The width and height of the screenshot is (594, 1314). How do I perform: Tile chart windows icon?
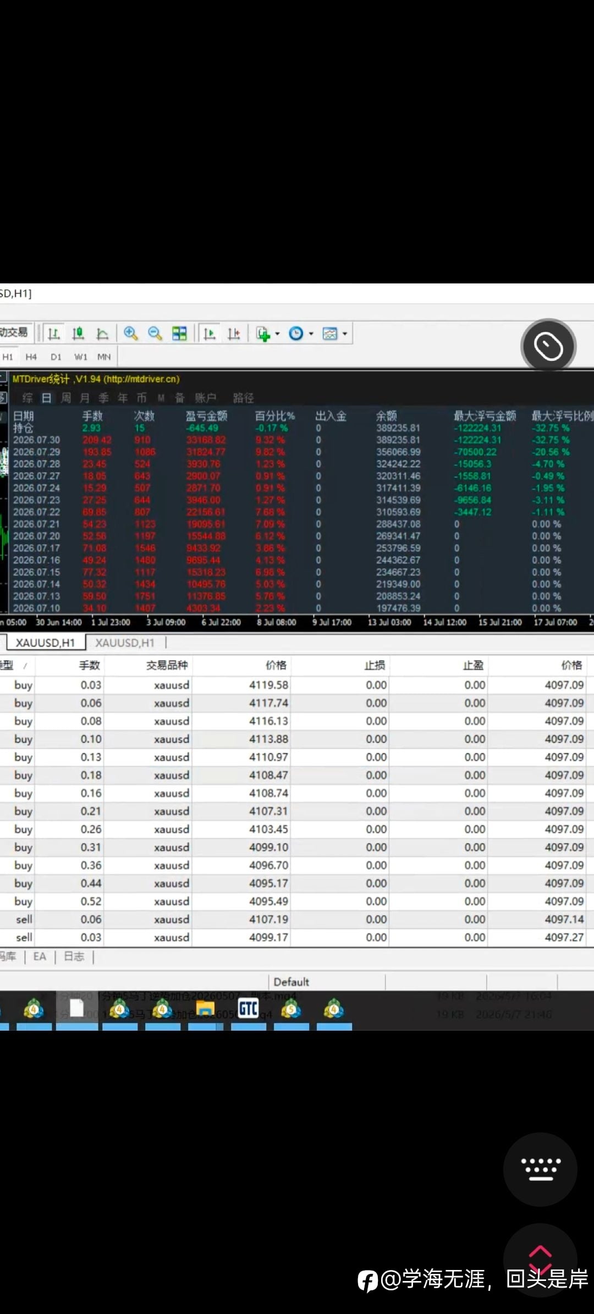pos(179,333)
